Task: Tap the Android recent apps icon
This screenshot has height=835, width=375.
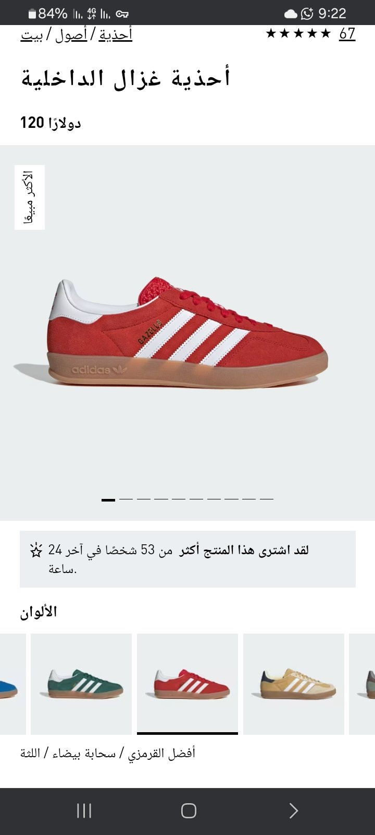Action: click(84, 810)
